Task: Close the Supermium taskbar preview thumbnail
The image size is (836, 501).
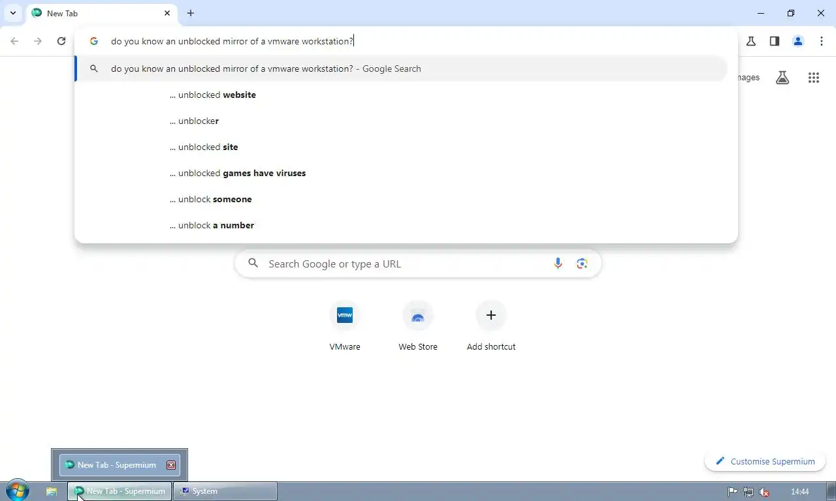Action: click(171, 465)
